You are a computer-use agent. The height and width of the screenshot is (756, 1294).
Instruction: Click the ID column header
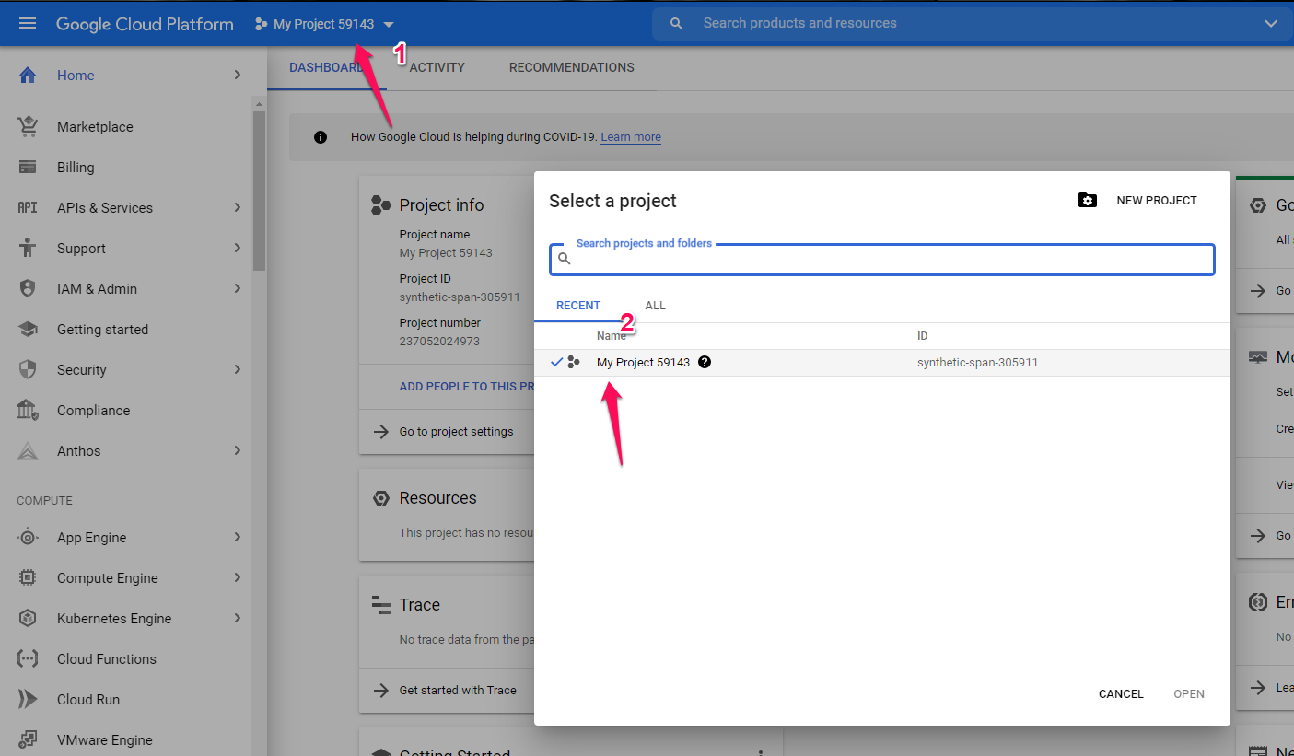point(922,336)
